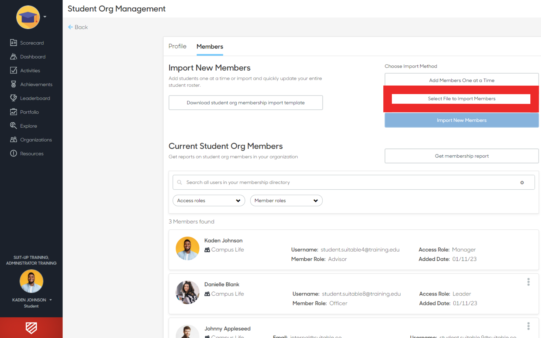Click Danielle Blank's member photo
Screen dimensions: 541x338
point(187,292)
